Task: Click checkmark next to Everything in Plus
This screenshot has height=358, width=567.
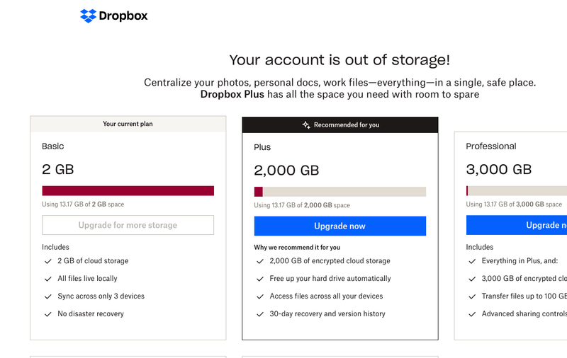Action: point(471,261)
